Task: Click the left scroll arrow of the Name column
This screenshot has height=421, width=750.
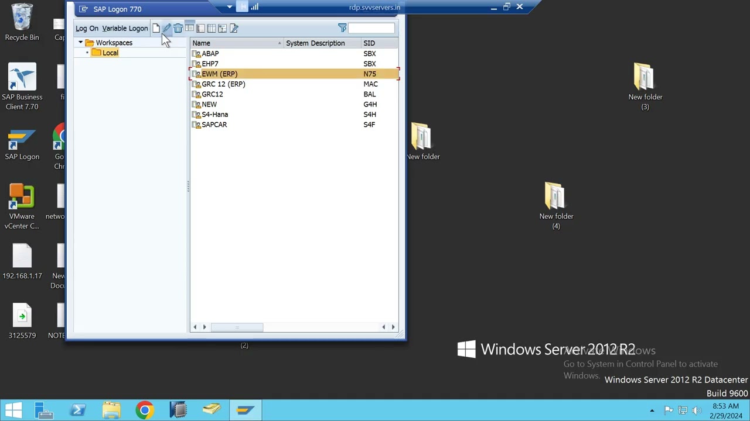Action: coord(195,327)
